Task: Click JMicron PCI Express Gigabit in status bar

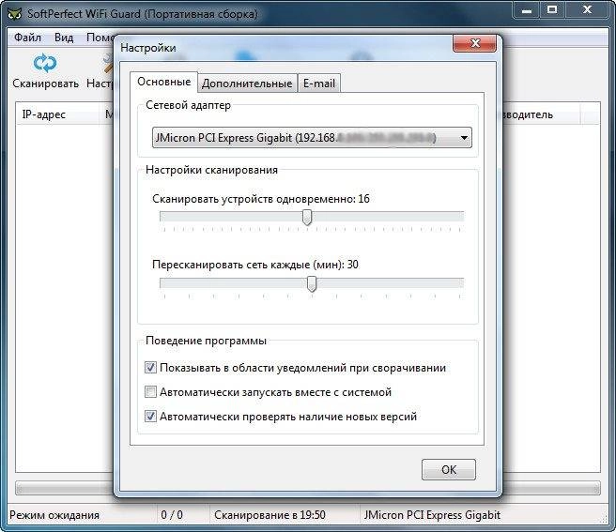Action: tap(432, 515)
